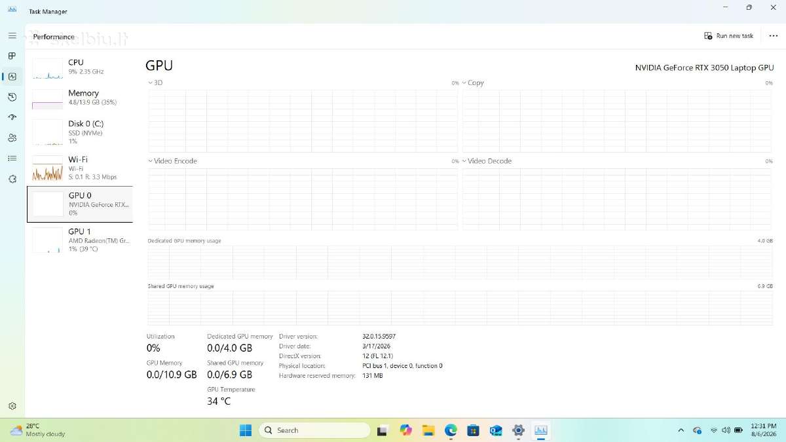Click the DirectX version 12 (FL 12.1) value
The image size is (786, 442).
pos(377,356)
